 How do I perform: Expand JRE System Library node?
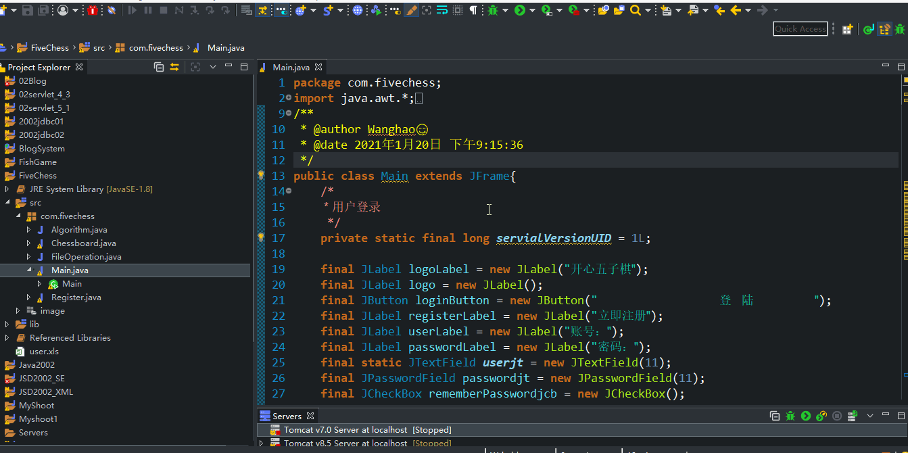point(7,189)
